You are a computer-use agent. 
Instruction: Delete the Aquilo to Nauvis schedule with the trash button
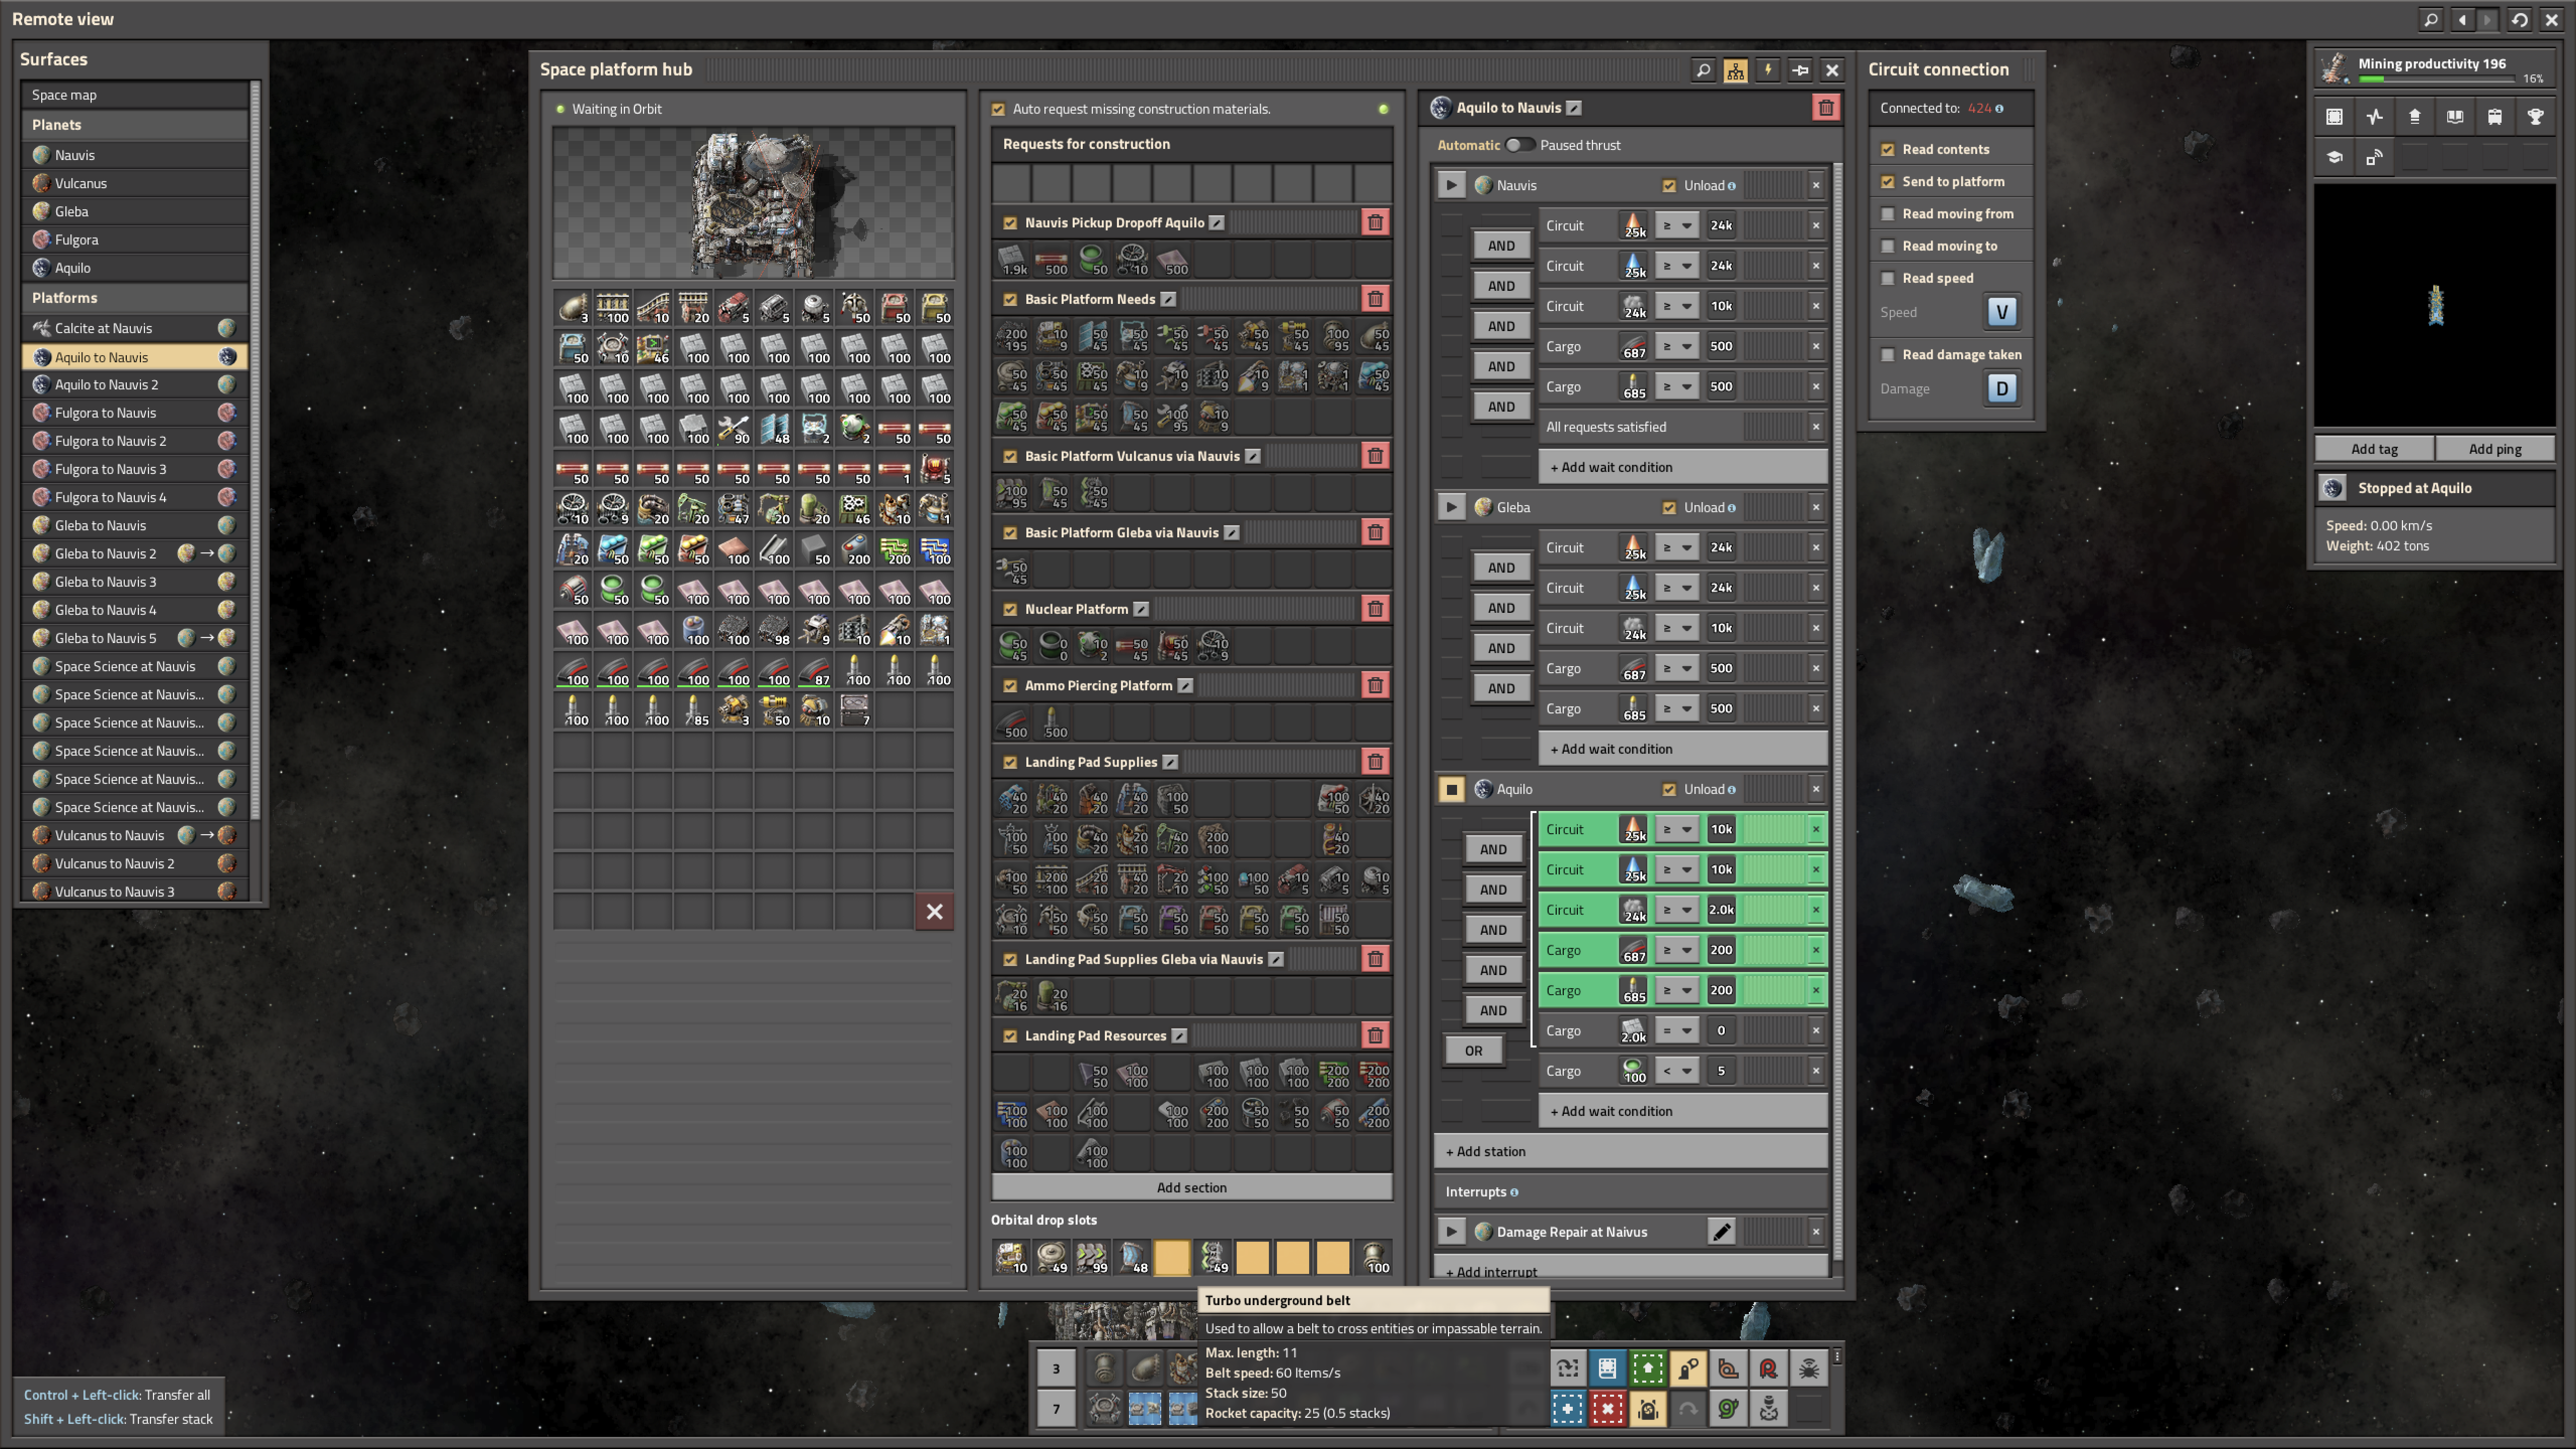coord(1825,108)
